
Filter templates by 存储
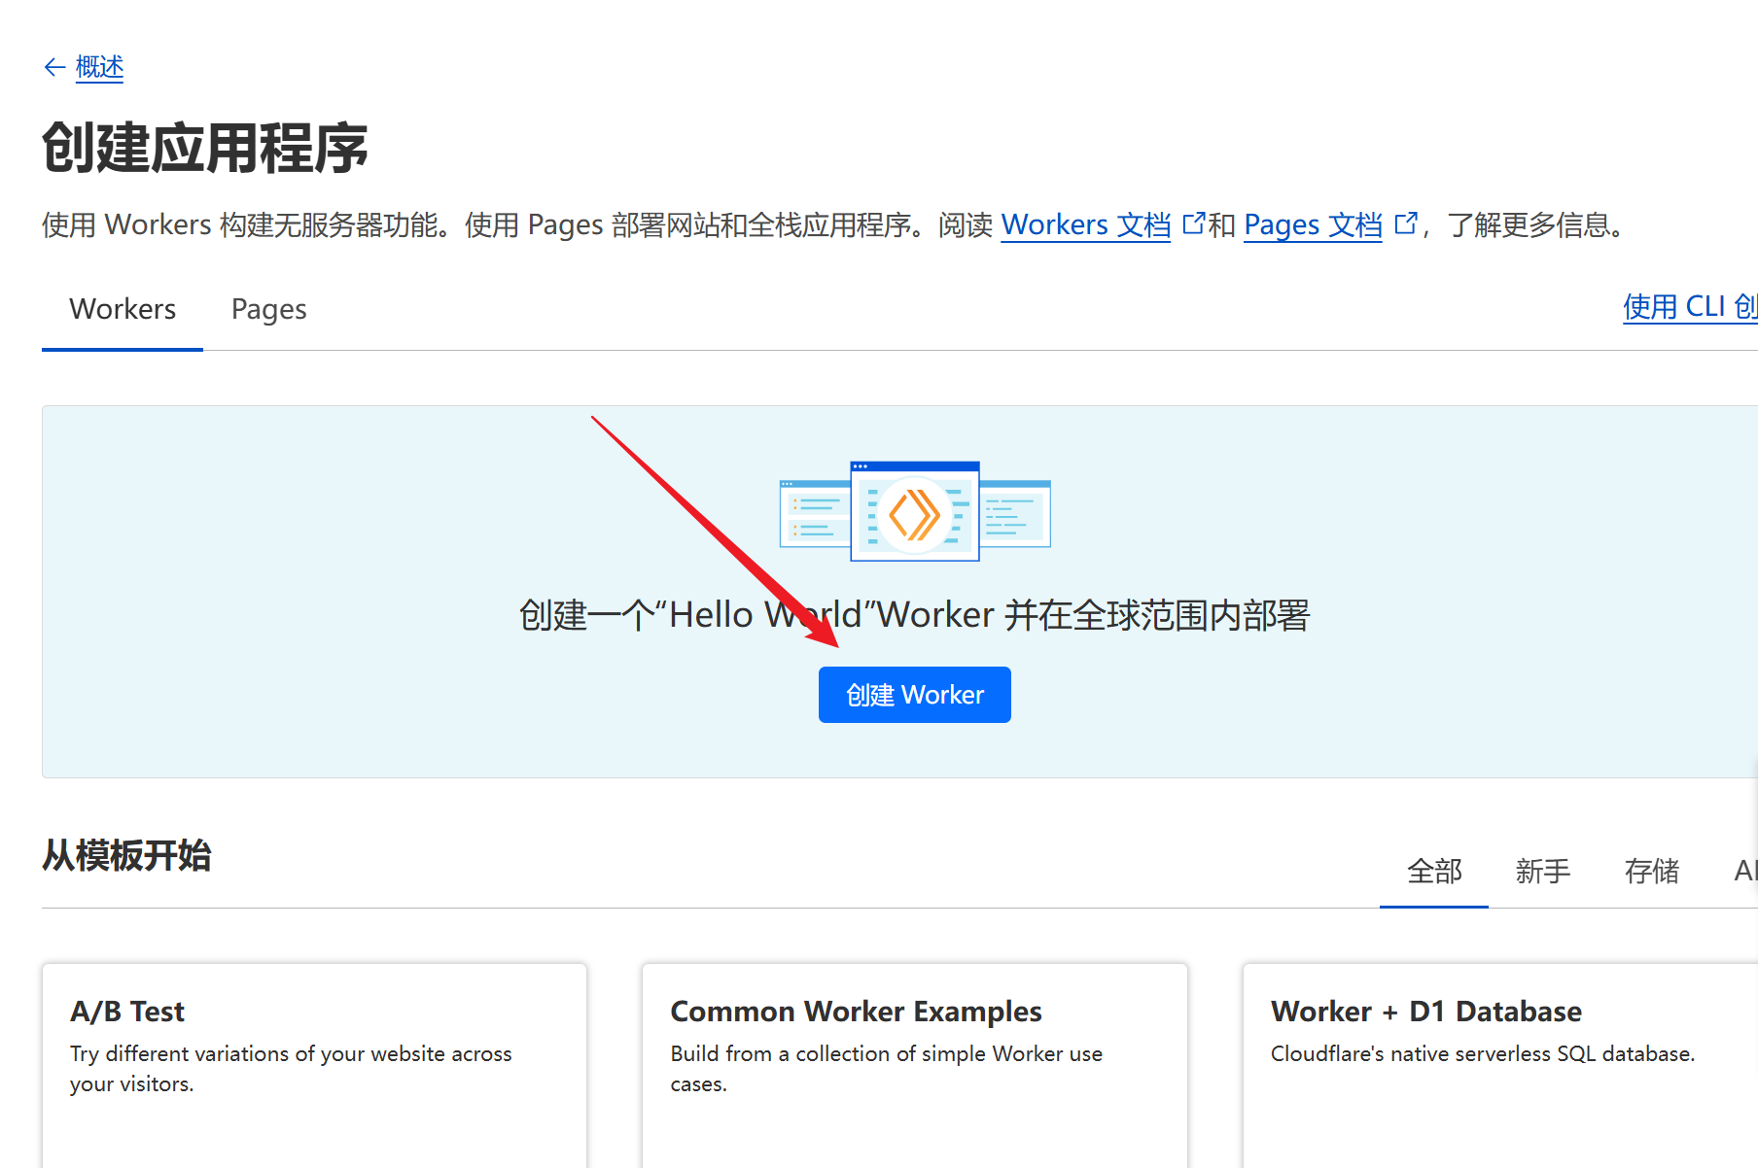[1651, 871]
